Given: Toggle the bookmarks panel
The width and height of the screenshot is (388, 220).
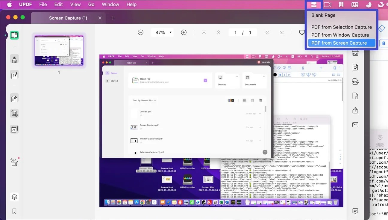Looking at the screenshot, I should point(14,211).
